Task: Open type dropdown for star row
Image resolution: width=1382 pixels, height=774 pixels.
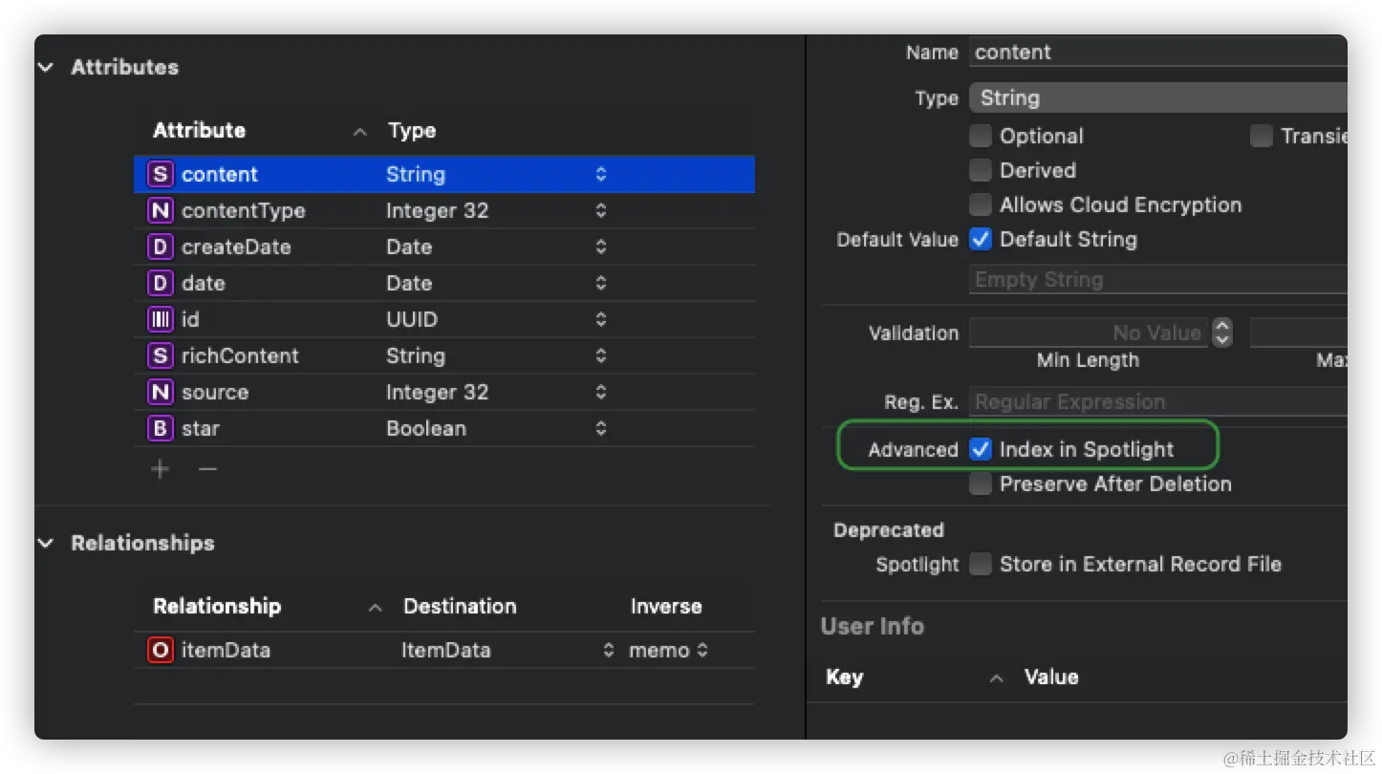Action: [x=600, y=428]
